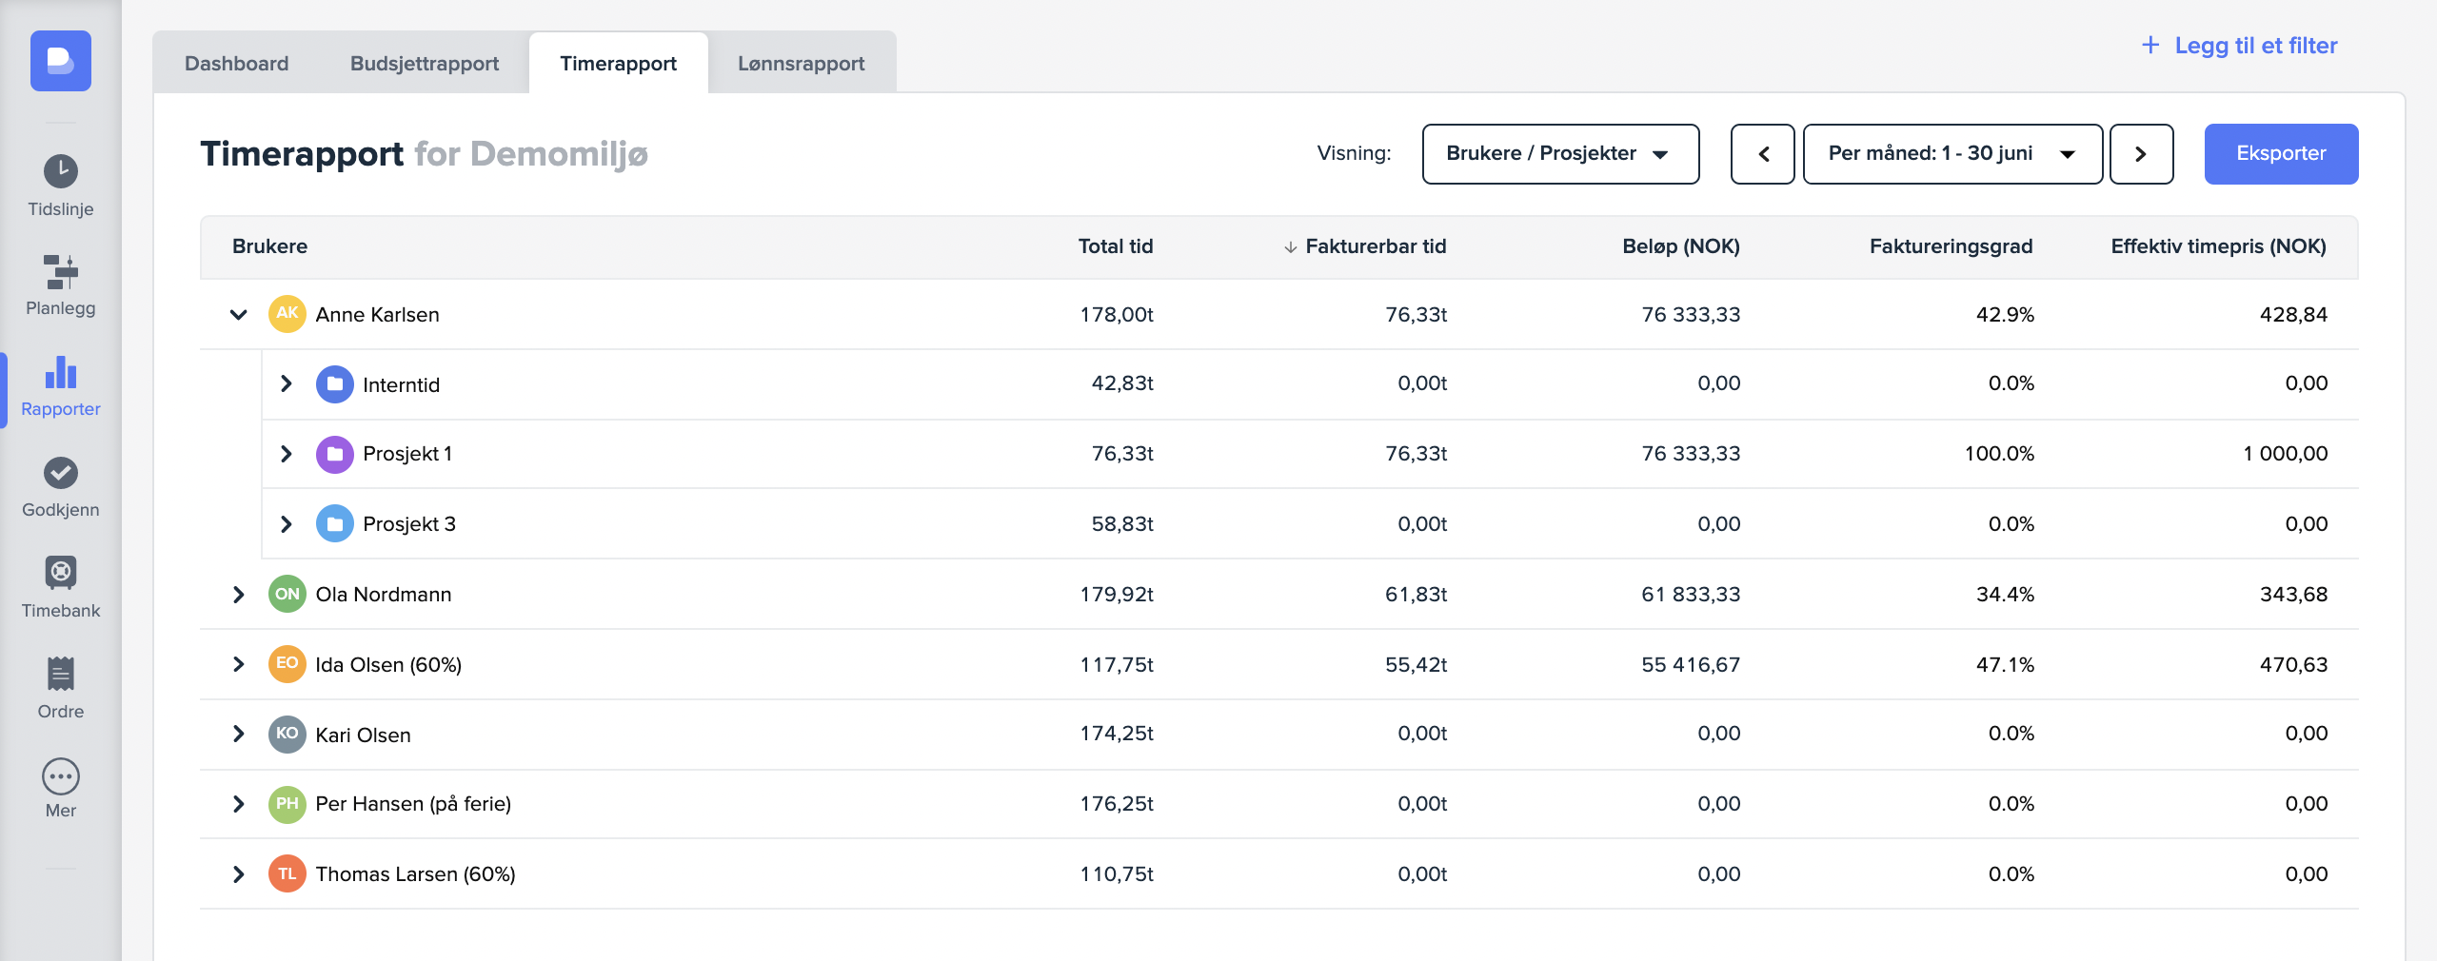
Task: Open the Per måned period dropdown
Action: point(1952,154)
